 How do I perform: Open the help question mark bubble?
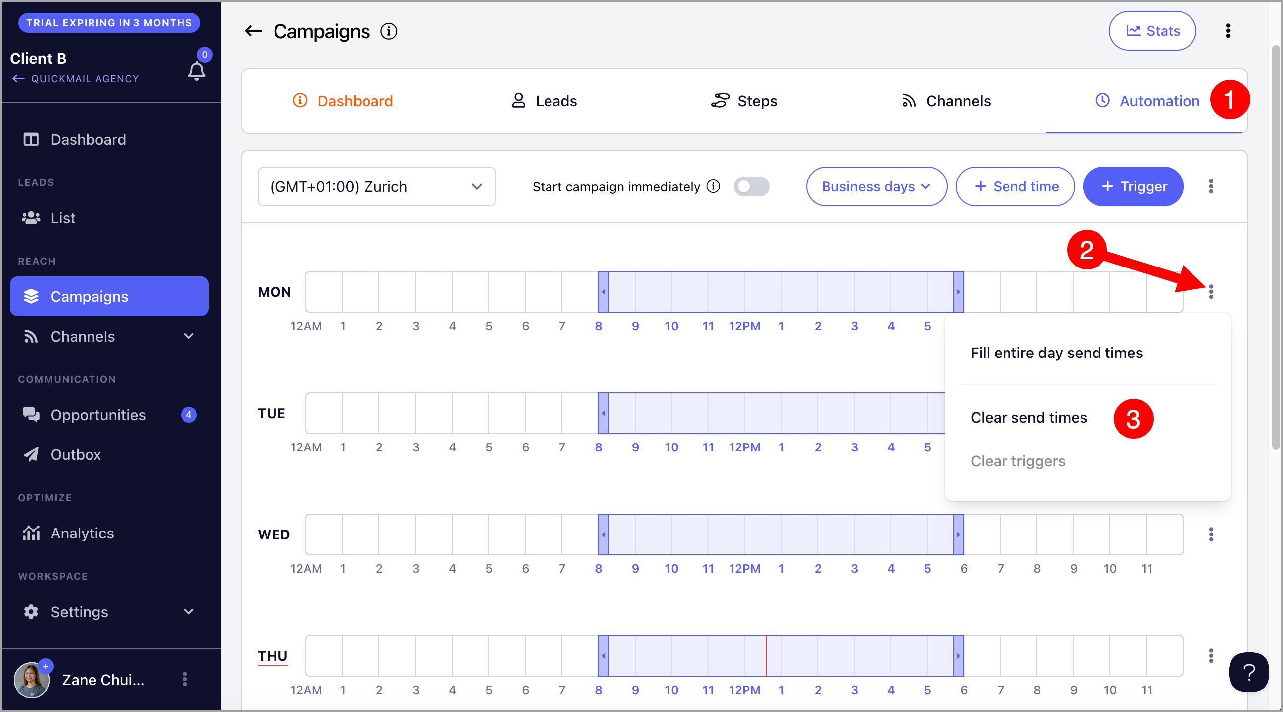click(1249, 672)
